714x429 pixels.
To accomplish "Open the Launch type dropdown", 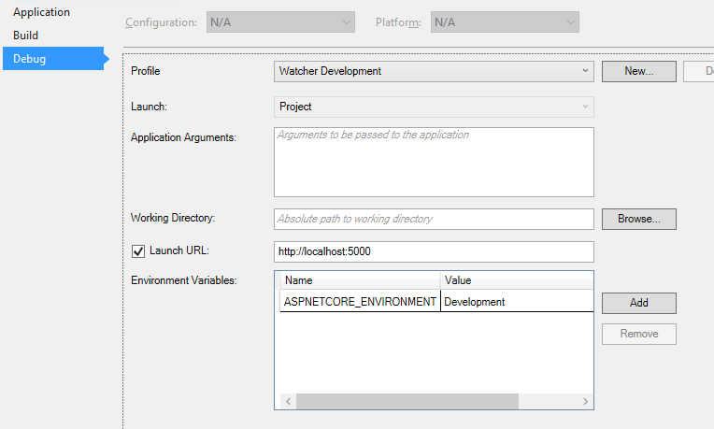I will tap(435, 107).
